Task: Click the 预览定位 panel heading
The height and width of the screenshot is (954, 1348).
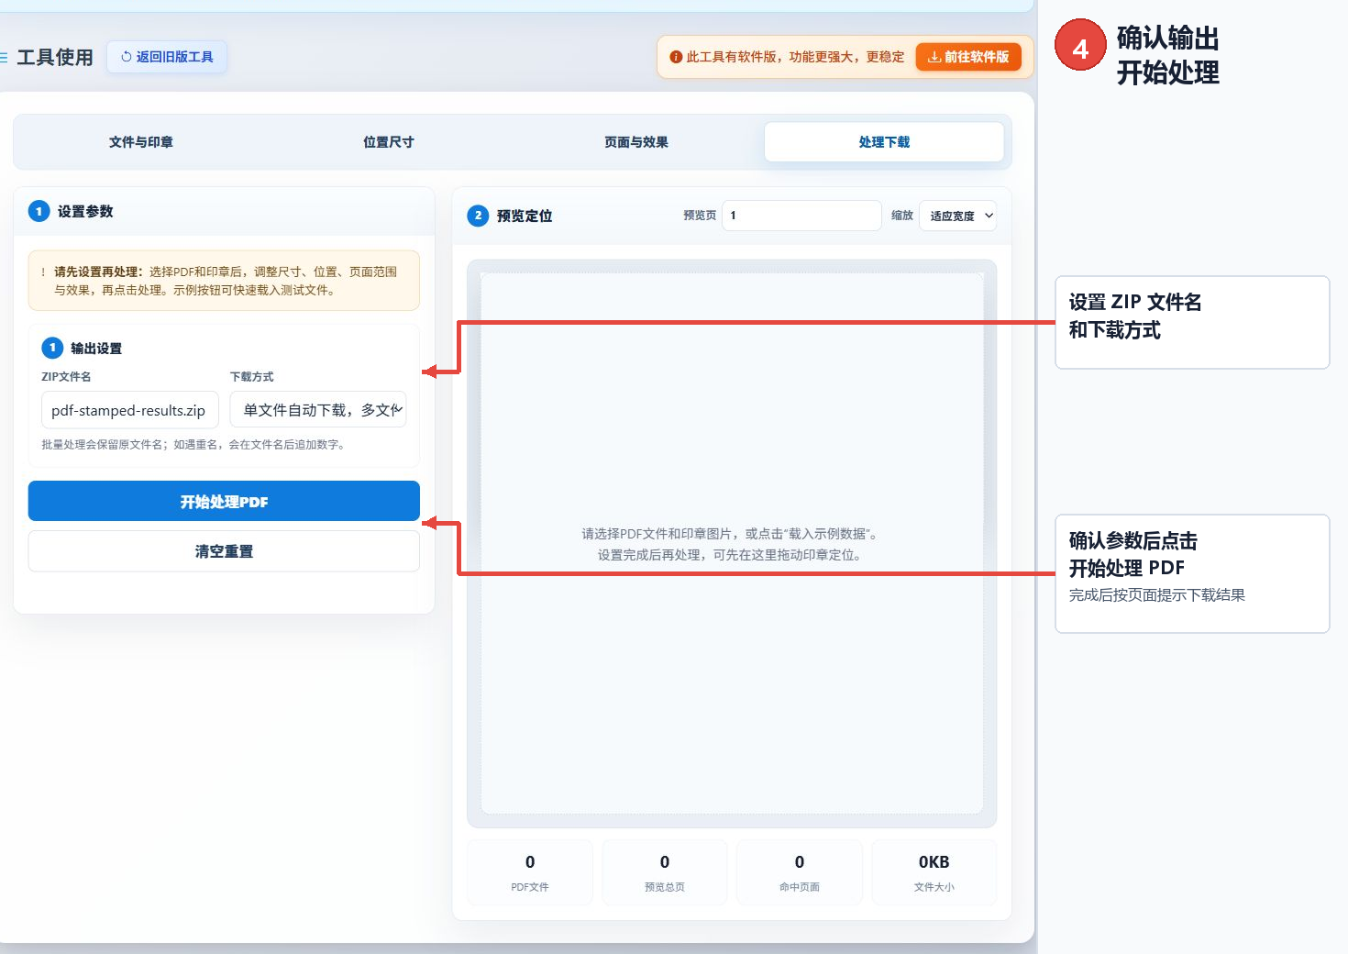Action: pyautogui.click(x=525, y=216)
